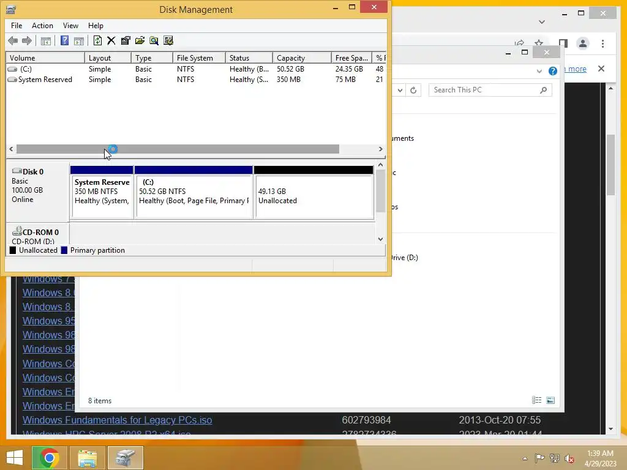Sort by Volume column header
This screenshot has height=470, width=627.
coord(45,58)
